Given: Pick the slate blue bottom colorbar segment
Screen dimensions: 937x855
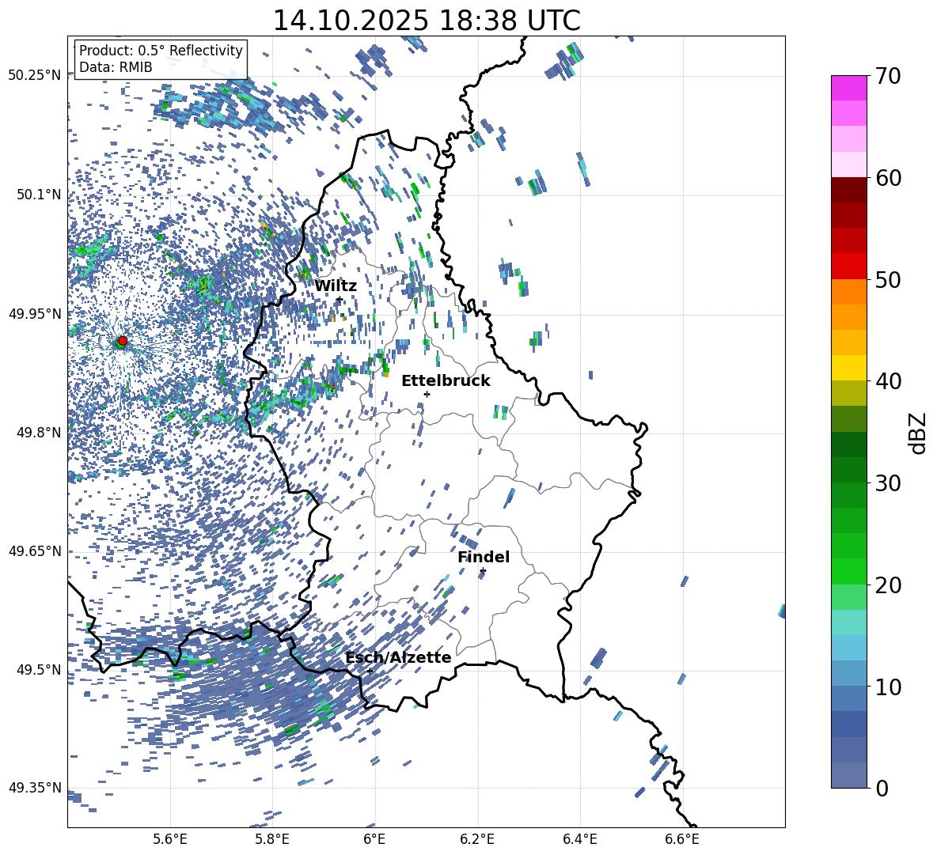Looking at the screenshot, I should pyautogui.click(x=848, y=775).
